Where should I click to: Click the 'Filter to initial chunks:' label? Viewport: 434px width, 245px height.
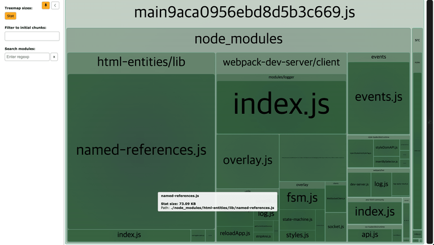25,28
